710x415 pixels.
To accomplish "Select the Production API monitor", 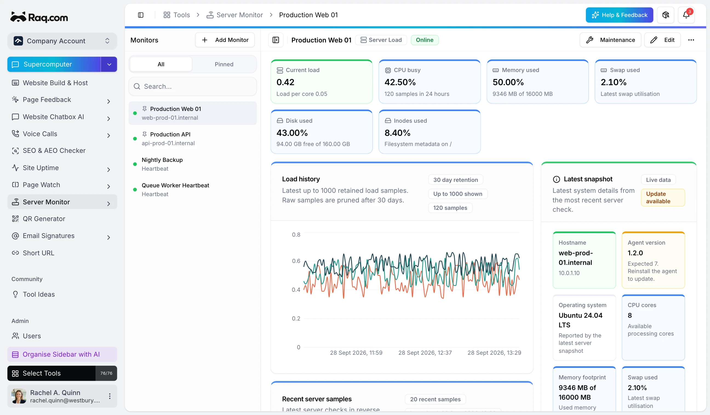I will coord(193,139).
